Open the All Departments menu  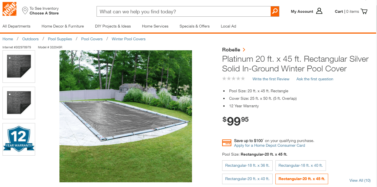16,26
